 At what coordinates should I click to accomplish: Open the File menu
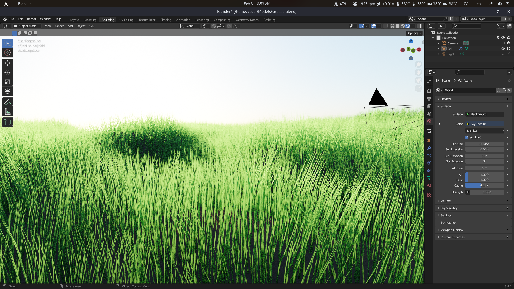(12, 19)
